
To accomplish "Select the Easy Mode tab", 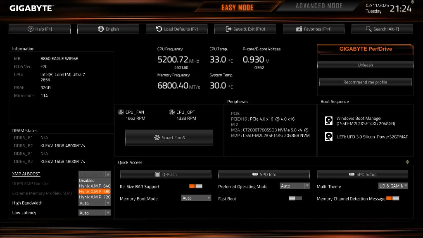I will (x=238, y=7).
